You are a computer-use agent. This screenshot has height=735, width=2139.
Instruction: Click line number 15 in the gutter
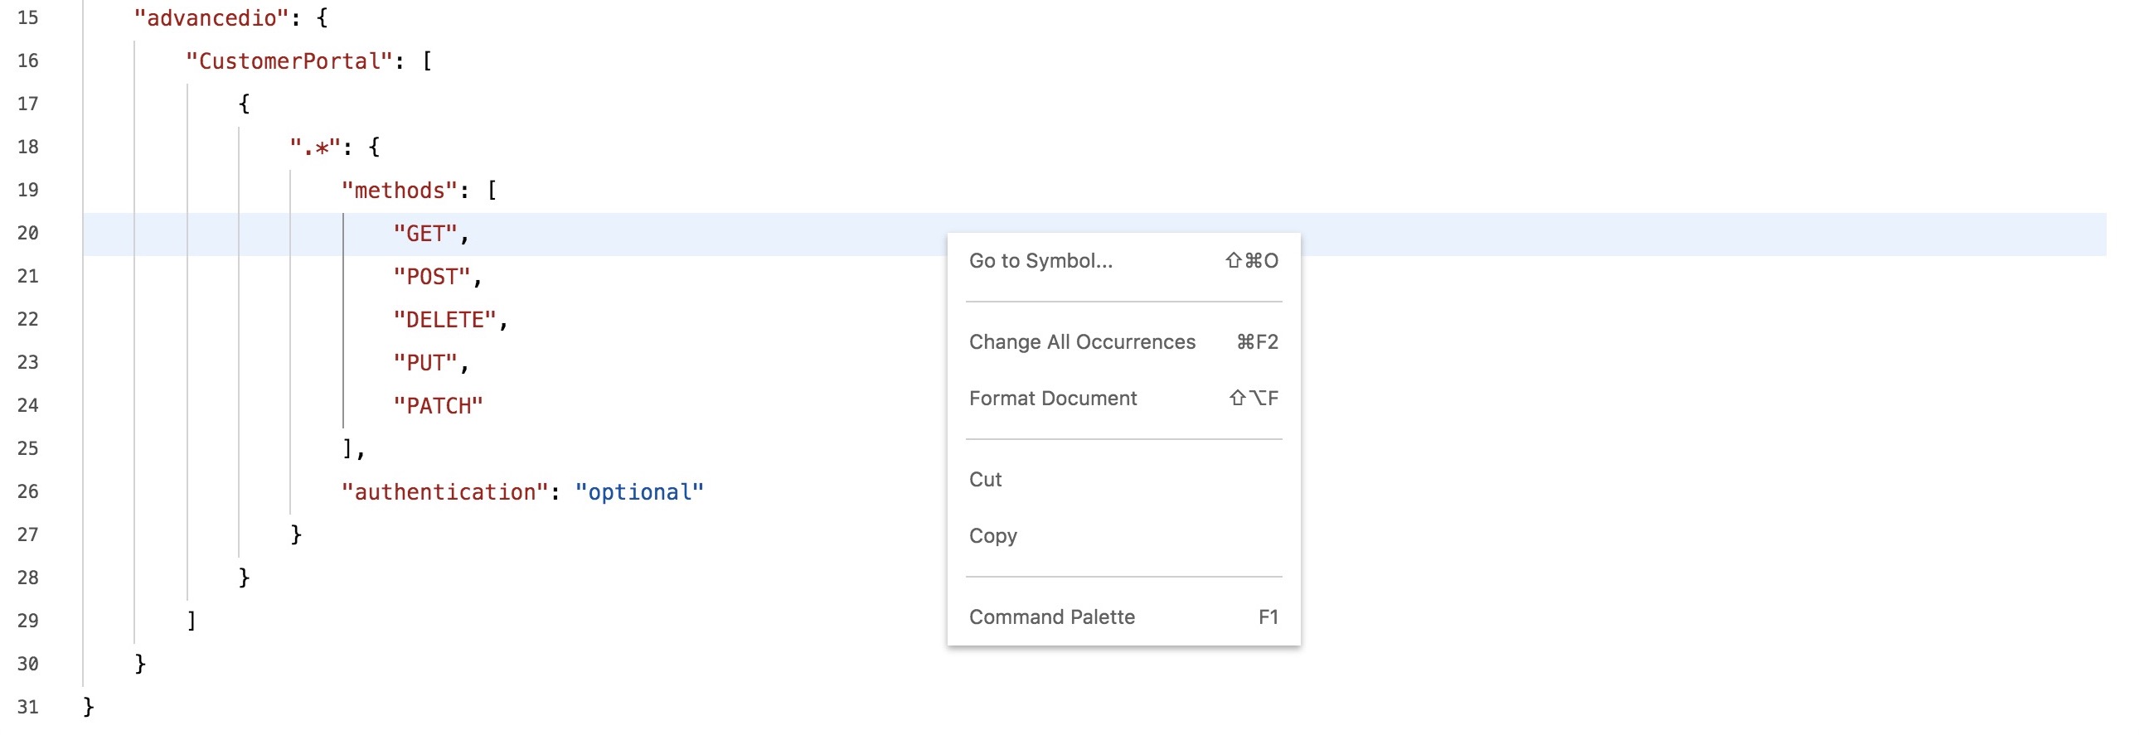[x=27, y=17]
